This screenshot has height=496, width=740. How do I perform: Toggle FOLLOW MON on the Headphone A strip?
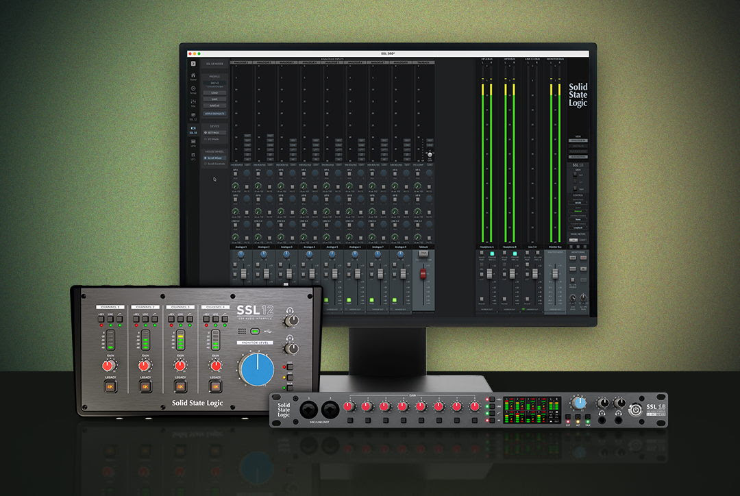[492, 253]
